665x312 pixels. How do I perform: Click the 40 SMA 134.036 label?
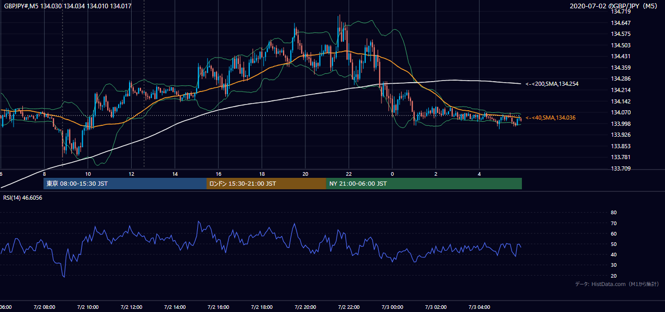coord(550,118)
